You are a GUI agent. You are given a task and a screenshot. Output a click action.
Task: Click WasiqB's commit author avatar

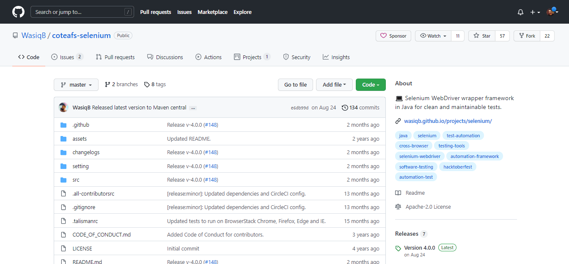[x=63, y=107]
